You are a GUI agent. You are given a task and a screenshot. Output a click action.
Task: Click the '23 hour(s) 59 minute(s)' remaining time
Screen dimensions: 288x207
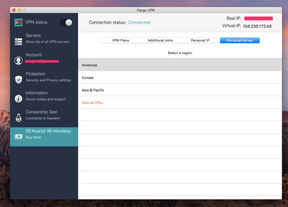point(48,131)
